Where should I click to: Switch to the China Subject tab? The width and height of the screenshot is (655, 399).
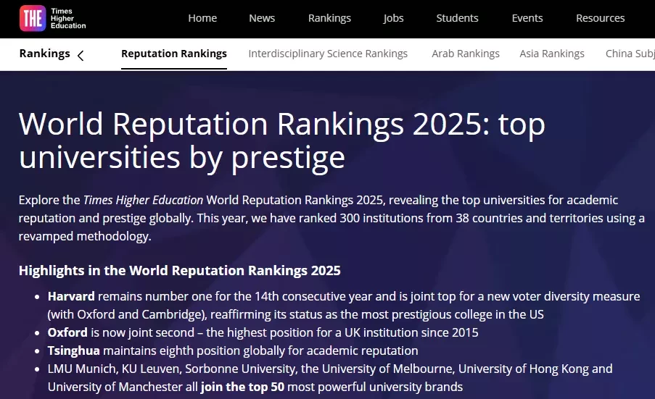[630, 54]
